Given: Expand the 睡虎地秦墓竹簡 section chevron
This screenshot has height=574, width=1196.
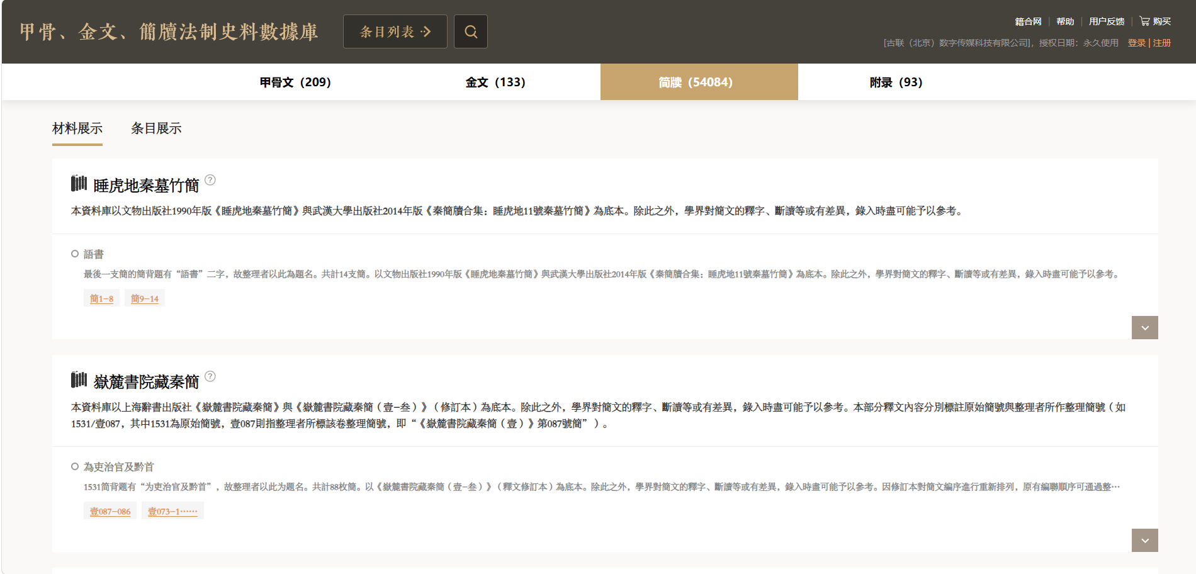Looking at the screenshot, I should 1144,328.
